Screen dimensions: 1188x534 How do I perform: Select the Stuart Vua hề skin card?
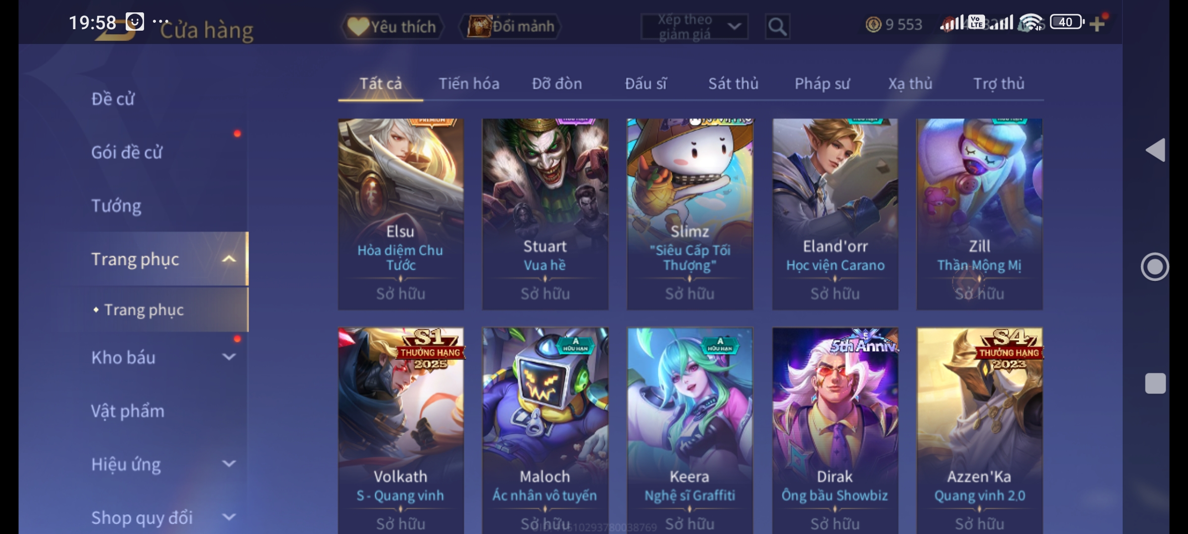545,214
